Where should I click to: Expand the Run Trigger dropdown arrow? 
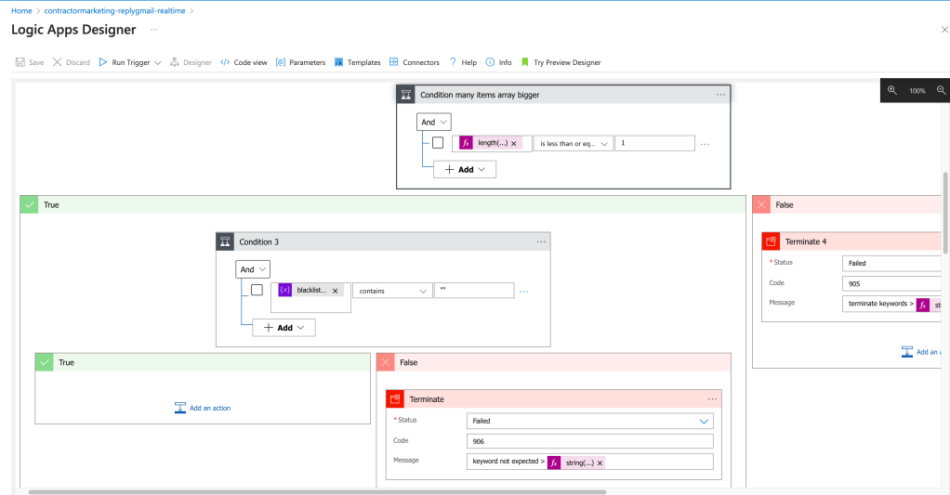click(157, 62)
